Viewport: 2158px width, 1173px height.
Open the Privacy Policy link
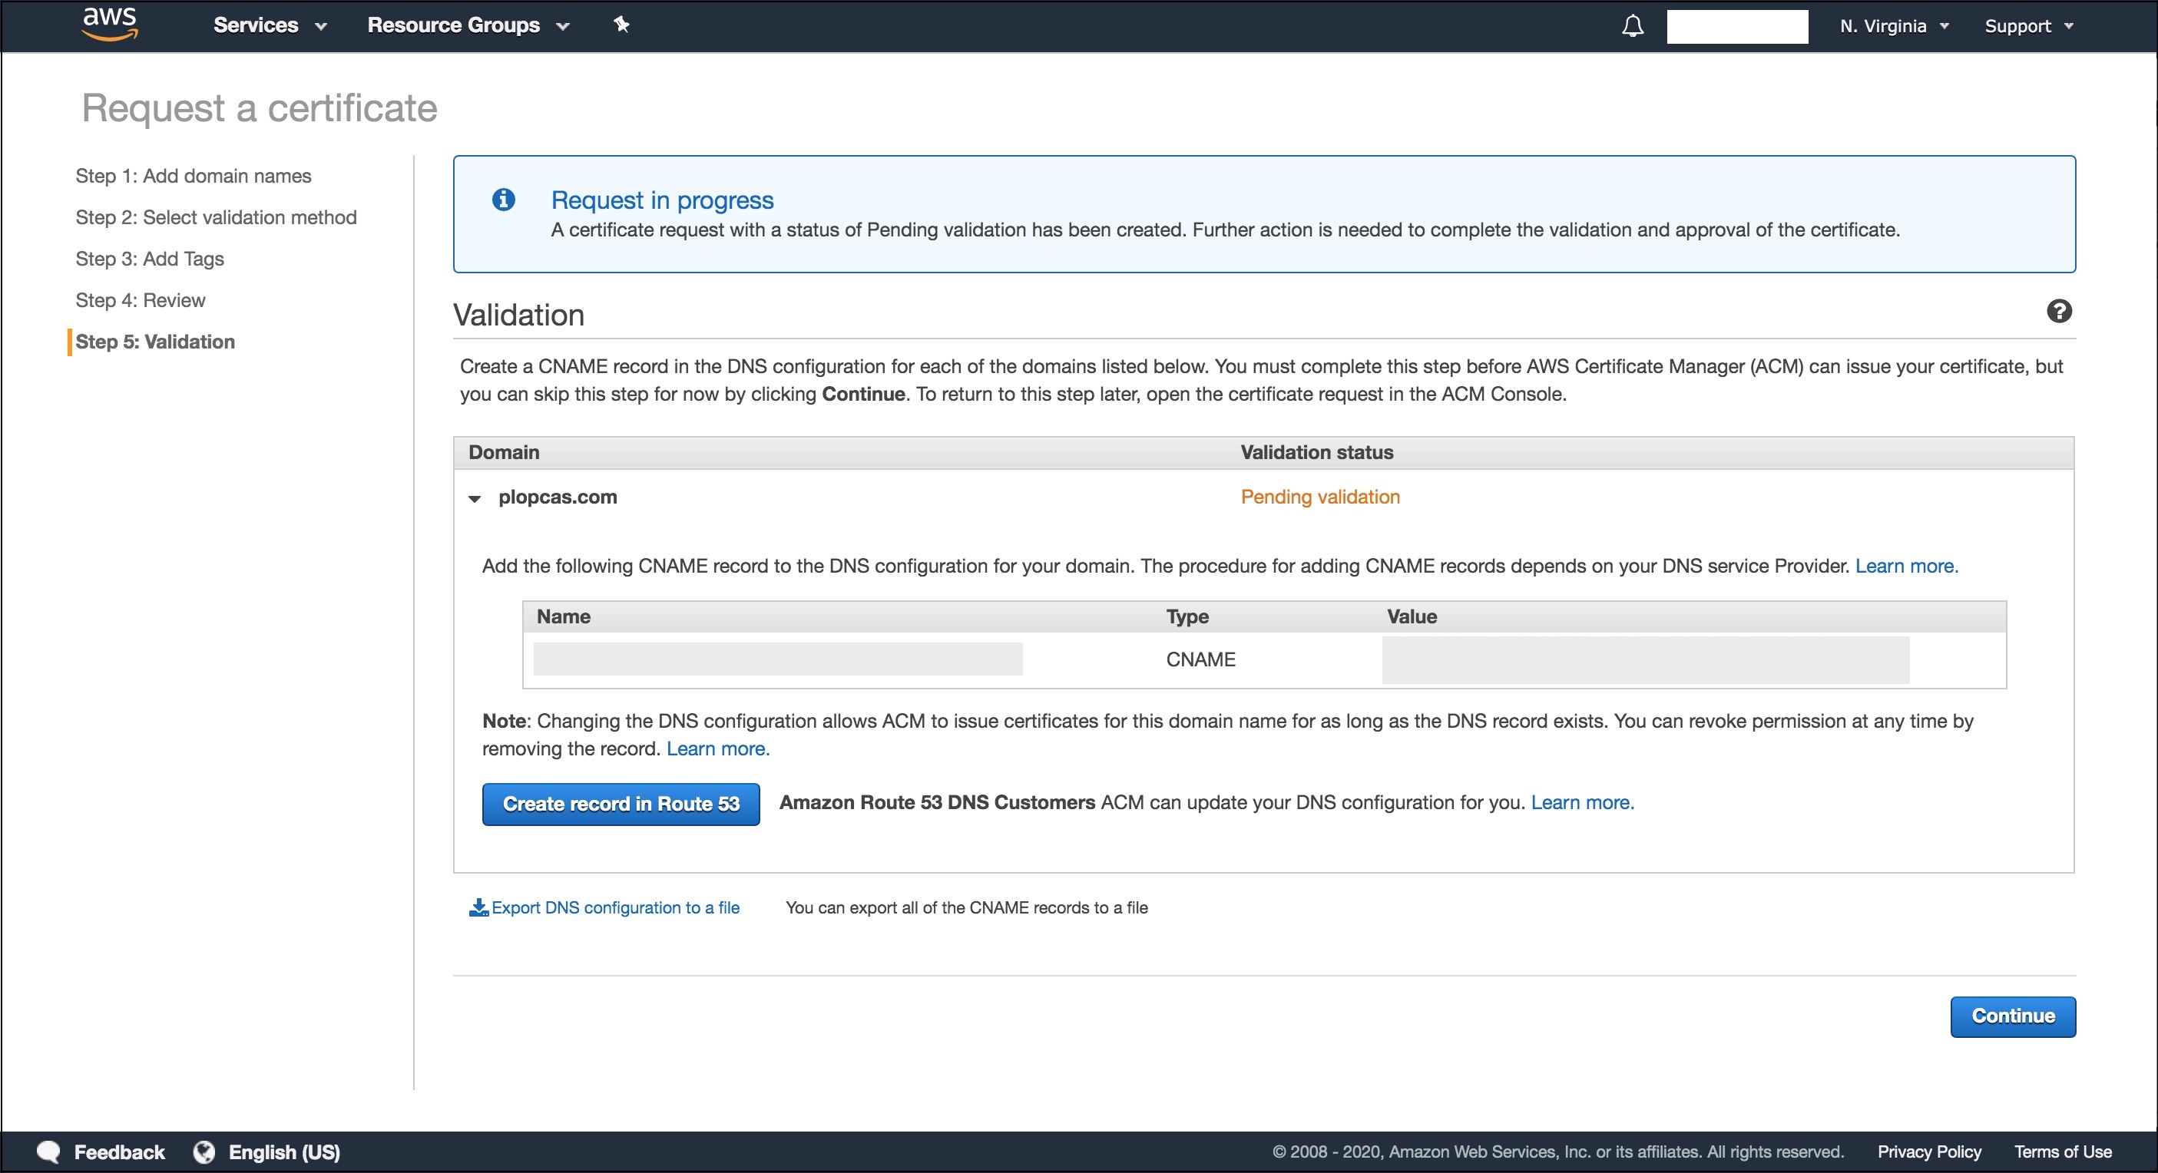1928,1152
